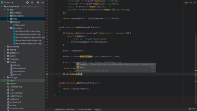Screen dimensions: 197x111
Task: Expand the resources folder
Action: pos(5,59)
